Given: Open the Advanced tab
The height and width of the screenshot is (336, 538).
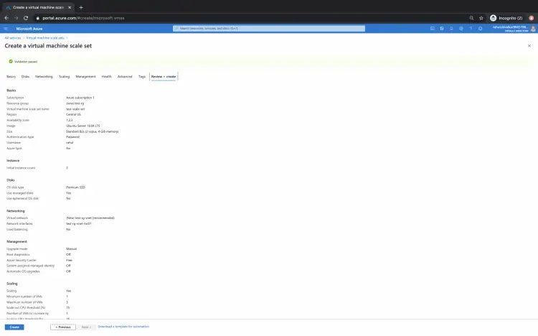Looking at the screenshot, I should pyautogui.click(x=125, y=76).
